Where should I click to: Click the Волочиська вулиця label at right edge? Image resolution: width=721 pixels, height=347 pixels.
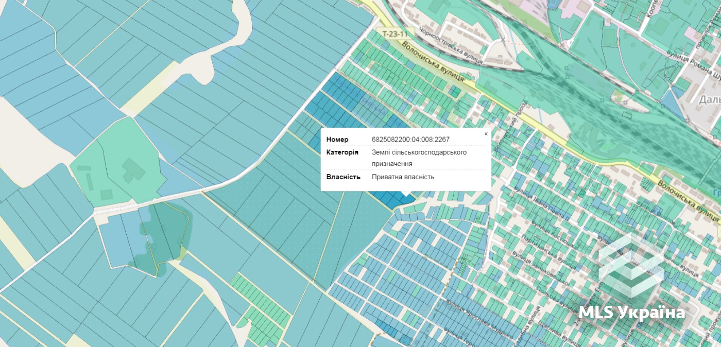[689, 201]
